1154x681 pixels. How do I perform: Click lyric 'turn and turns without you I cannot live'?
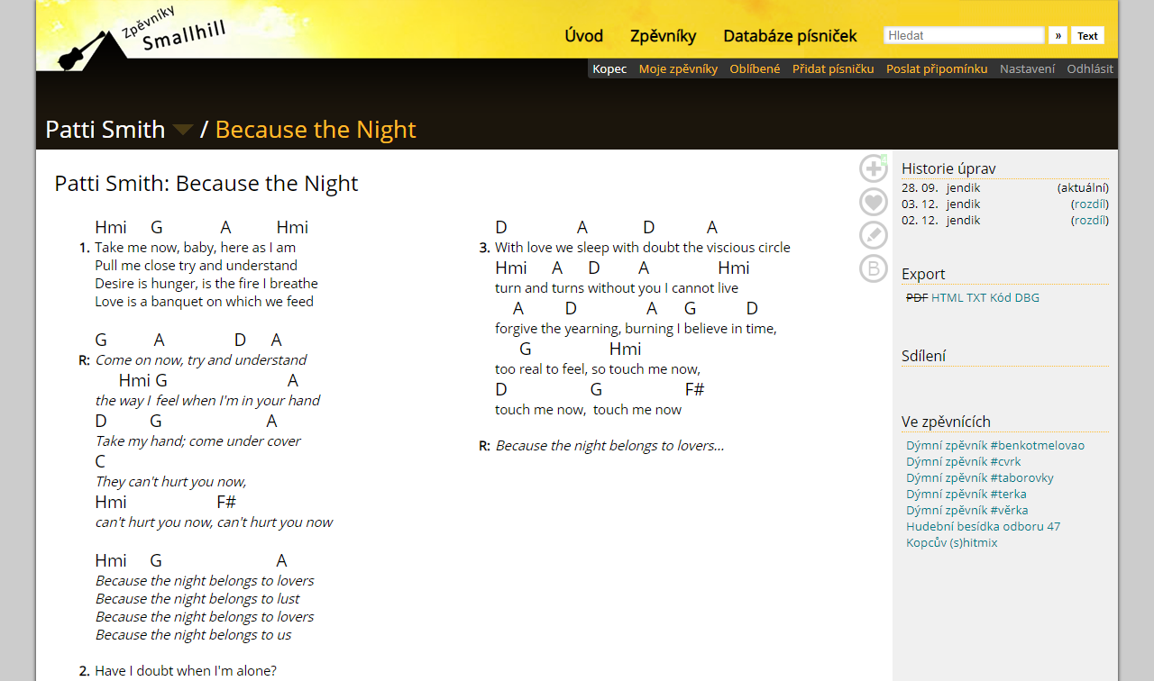[x=617, y=288]
